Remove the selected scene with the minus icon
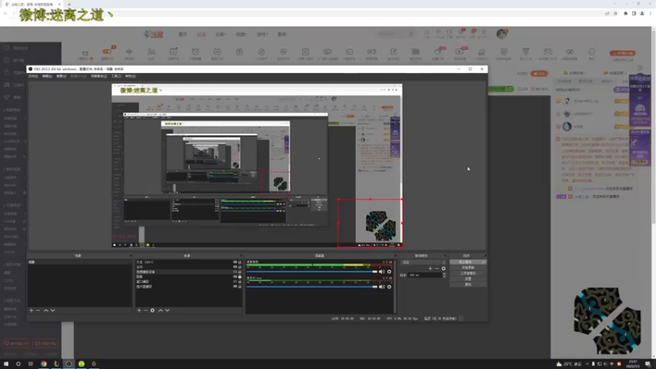Viewport: 656px width, 369px height. (x=38, y=311)
